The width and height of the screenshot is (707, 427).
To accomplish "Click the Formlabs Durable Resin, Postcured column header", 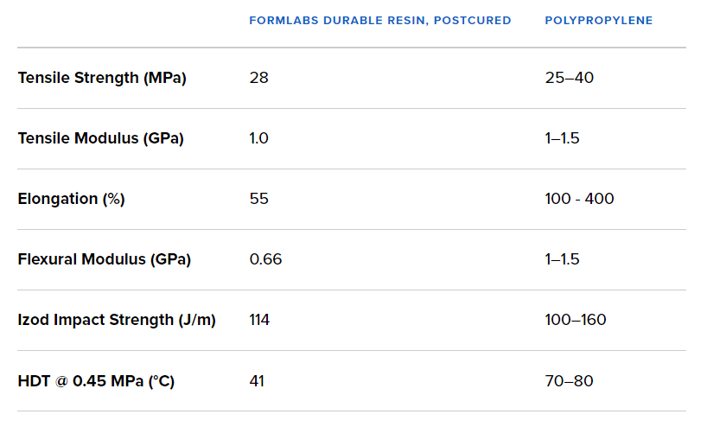I will (379, 20).
